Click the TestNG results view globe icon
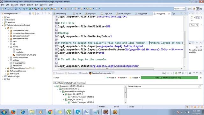Viewport: 204px width, 115px height. 190,73
